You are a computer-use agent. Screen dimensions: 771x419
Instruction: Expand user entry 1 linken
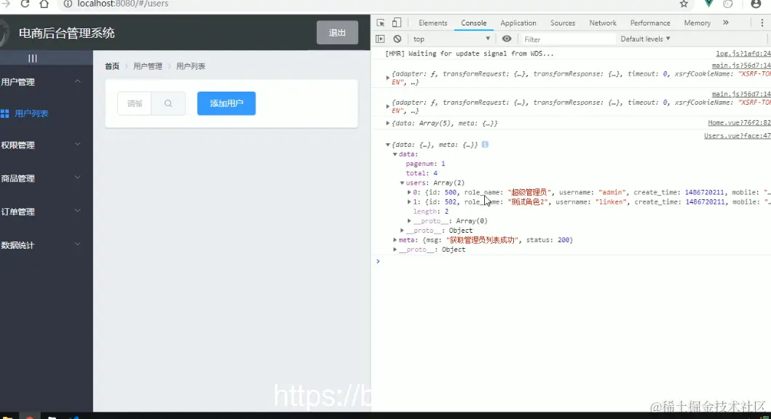pos(409,202)
